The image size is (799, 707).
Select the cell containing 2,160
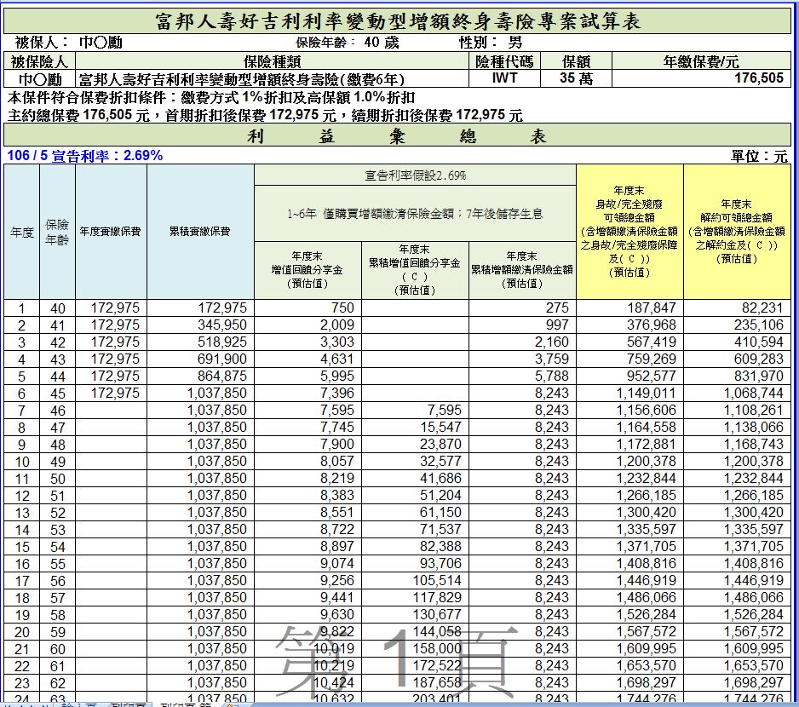coord(522,342)
